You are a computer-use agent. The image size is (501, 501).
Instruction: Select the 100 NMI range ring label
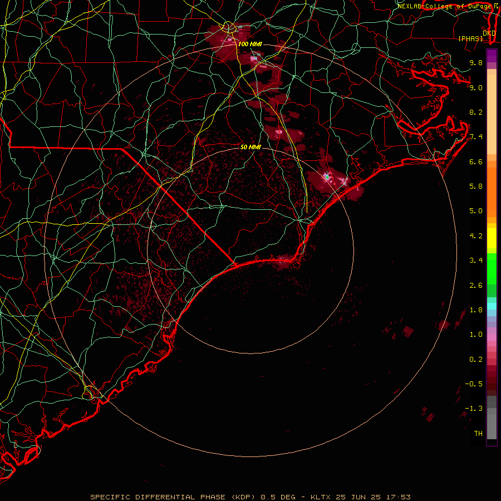tap(250, 44)
